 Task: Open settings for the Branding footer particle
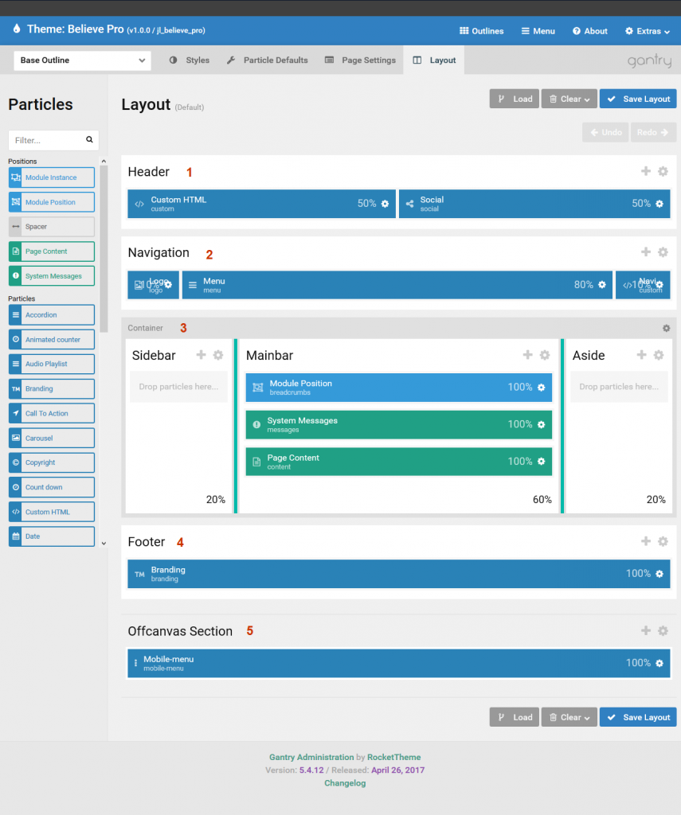[x=659, y=573]
